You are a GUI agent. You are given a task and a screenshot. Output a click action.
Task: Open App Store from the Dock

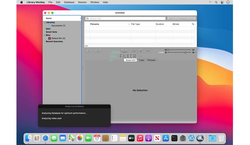point(166,138)
